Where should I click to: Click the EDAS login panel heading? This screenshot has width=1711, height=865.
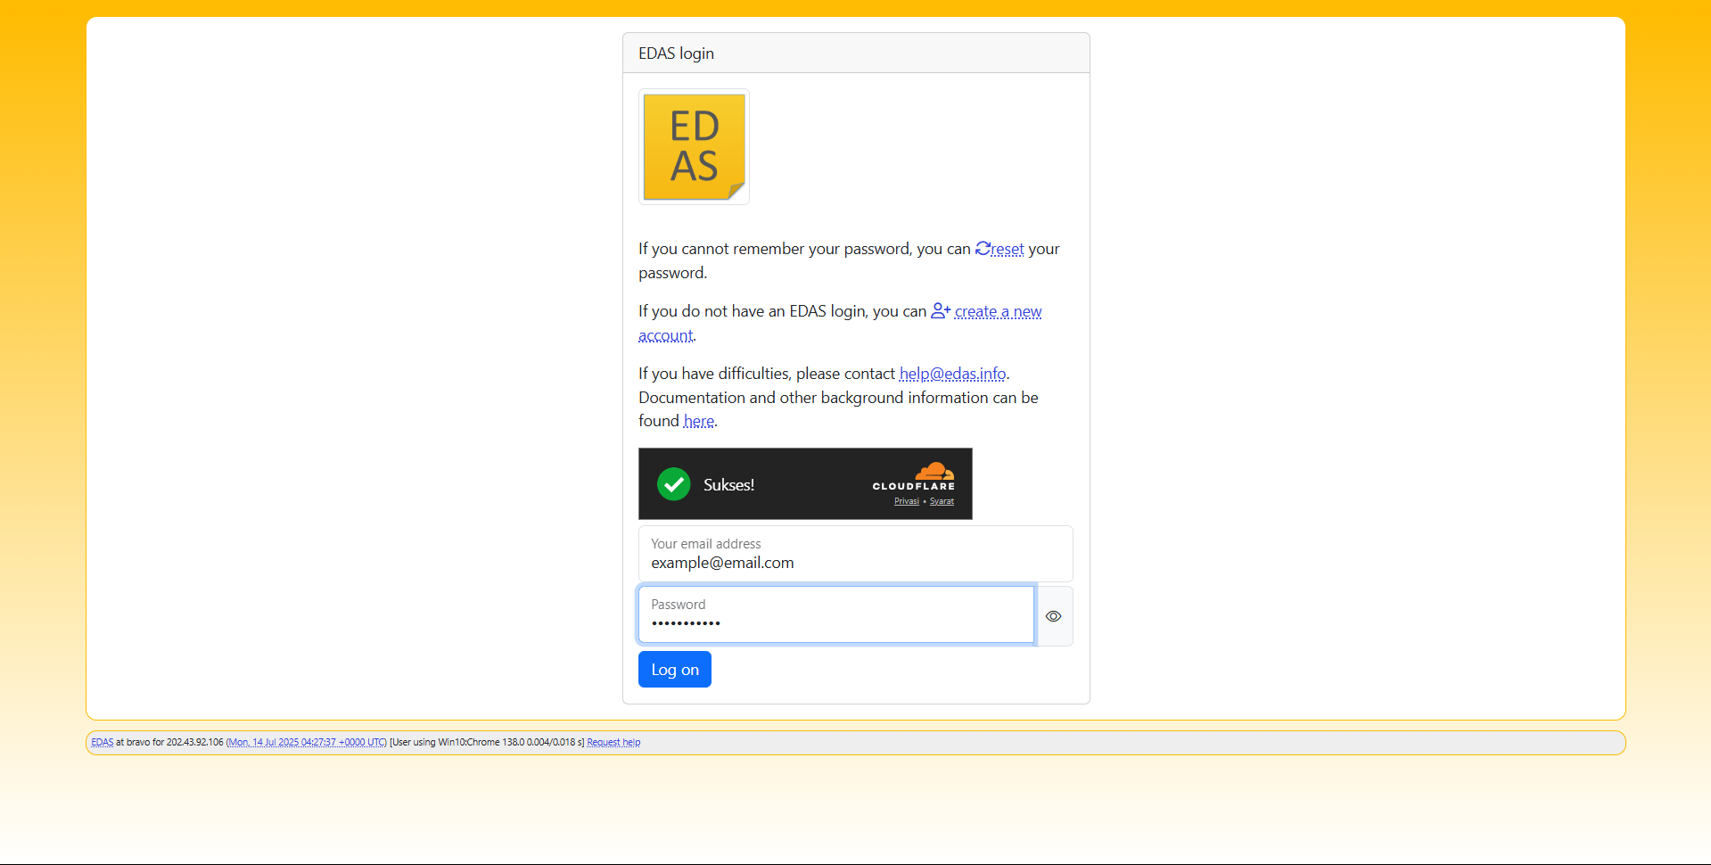tap(676, 54)
